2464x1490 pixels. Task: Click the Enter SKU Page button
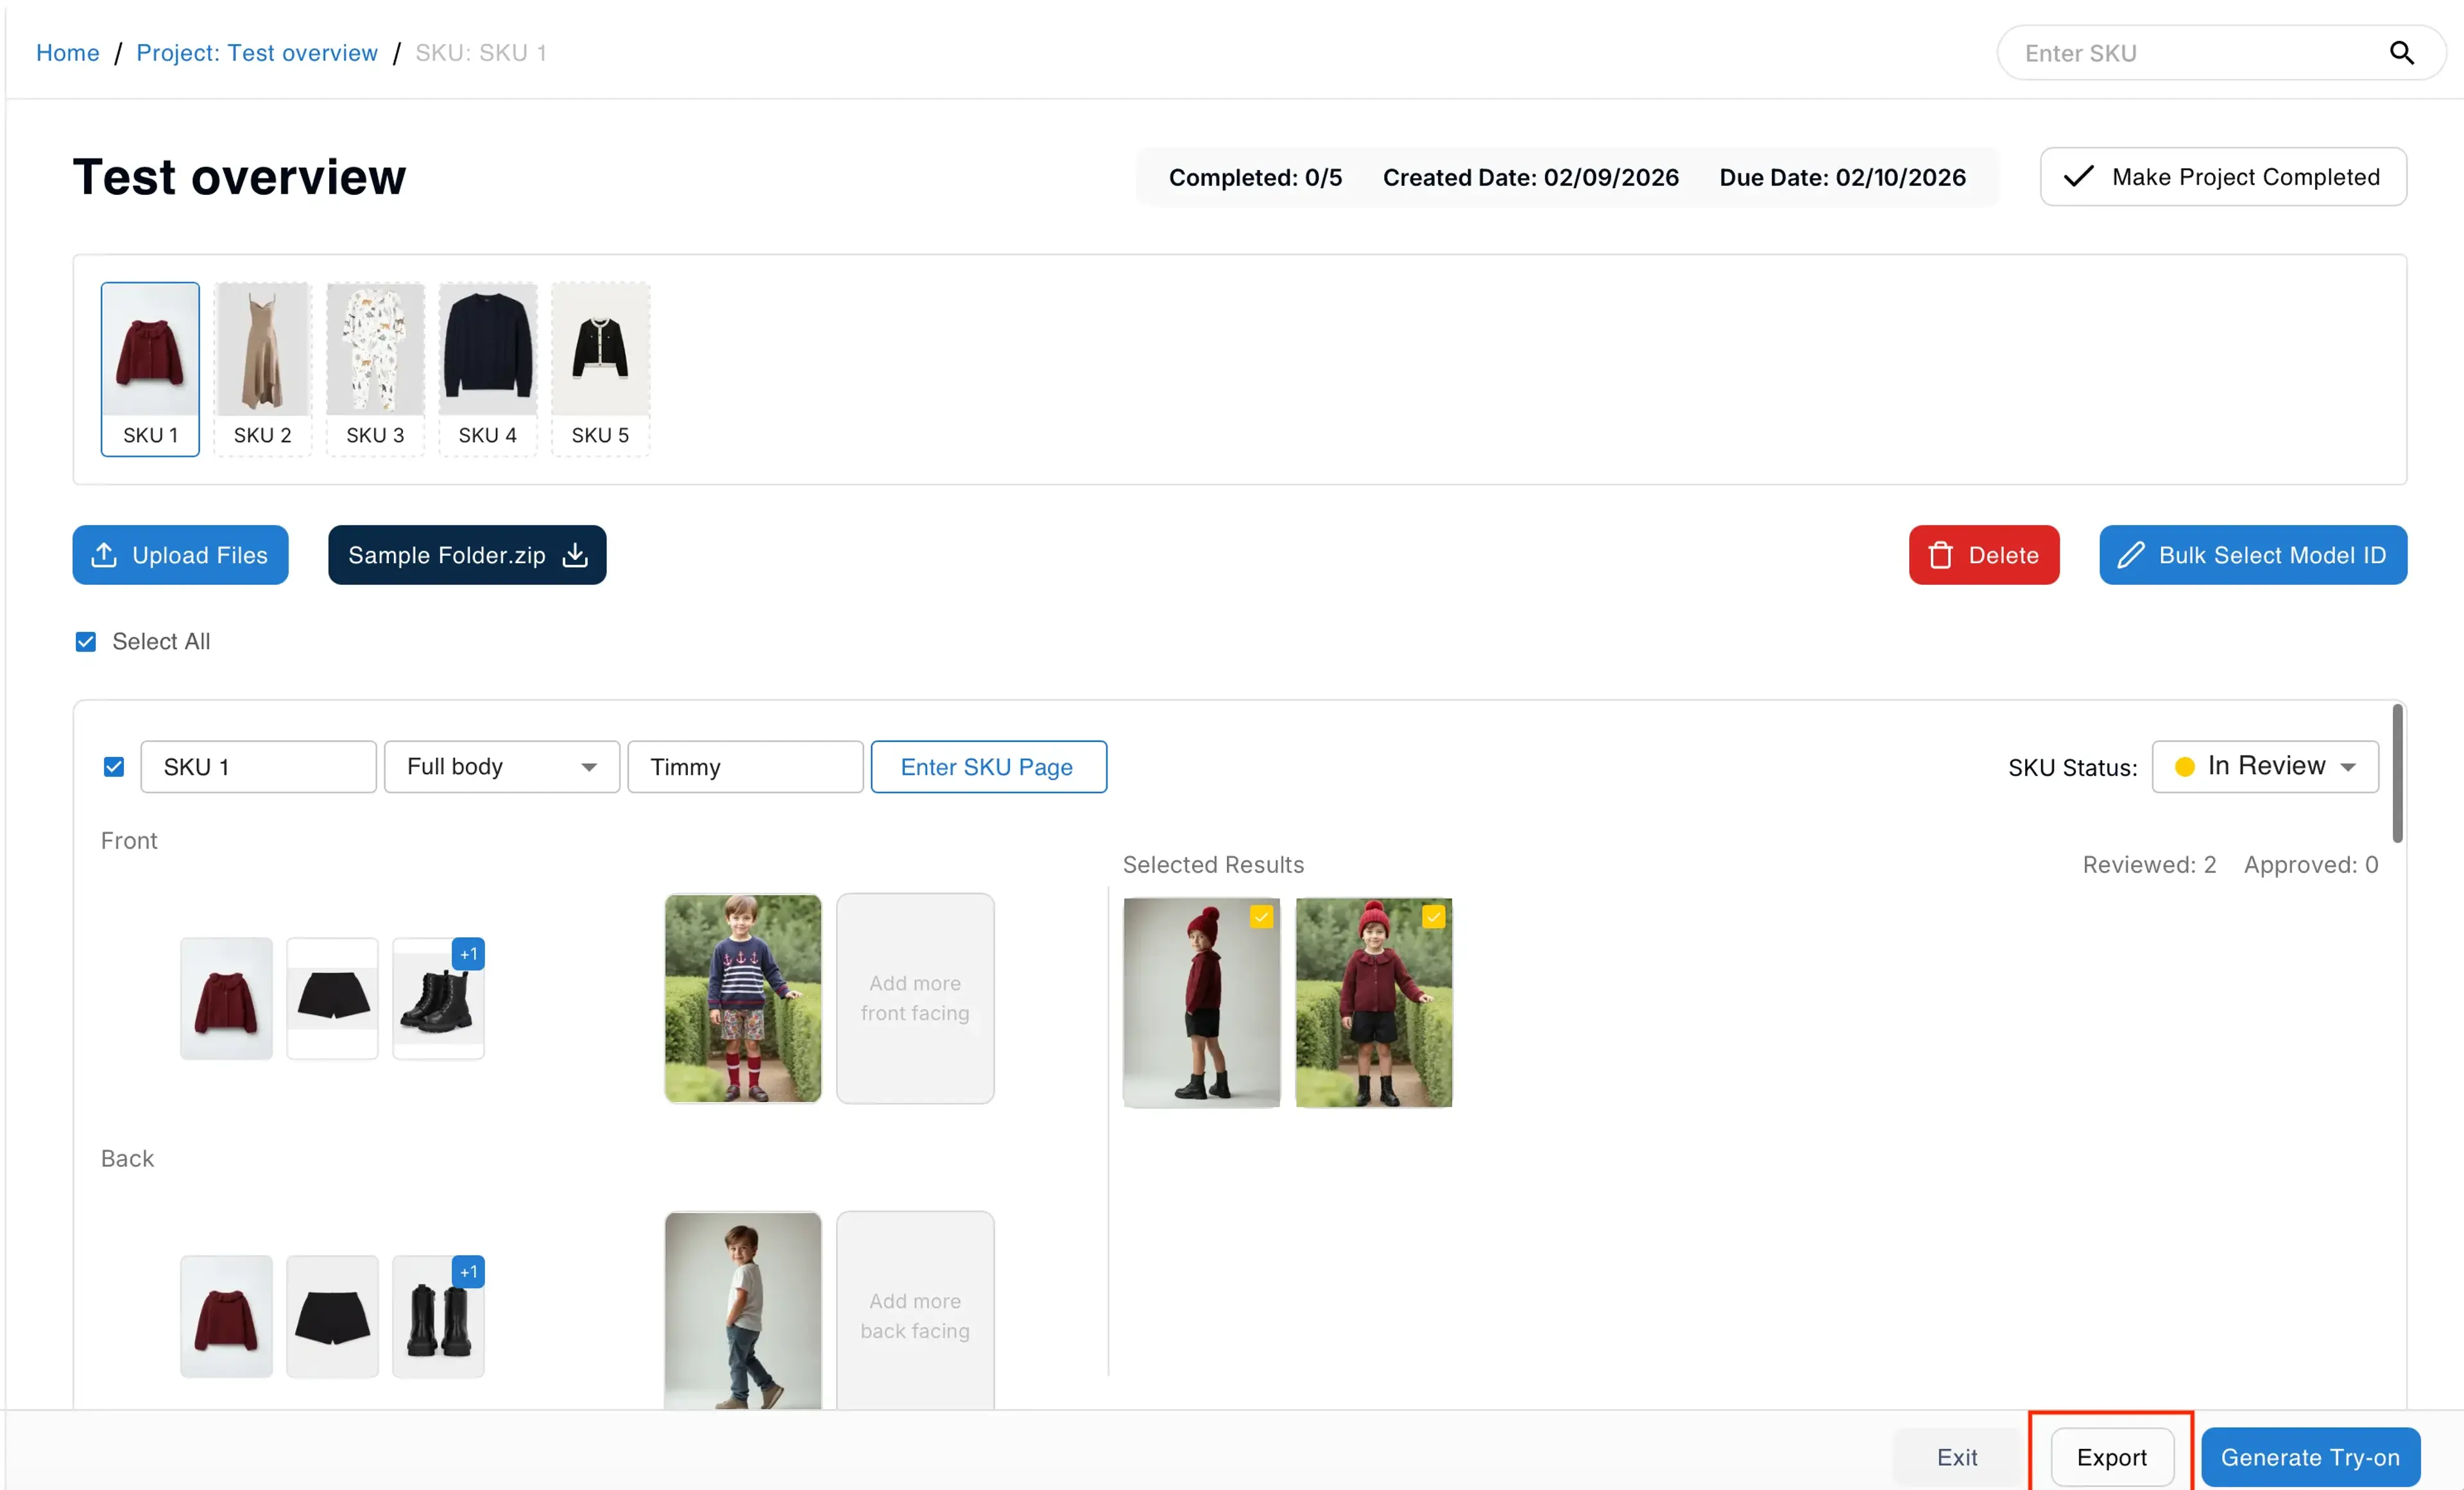point(988,766)
